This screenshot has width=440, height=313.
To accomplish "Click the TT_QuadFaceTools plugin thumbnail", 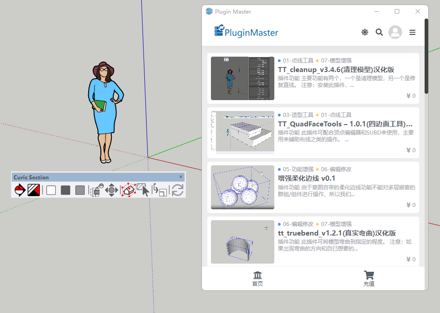I will tap(243, 133).
